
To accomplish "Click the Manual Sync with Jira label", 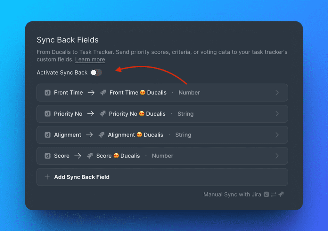I will 232,194.
